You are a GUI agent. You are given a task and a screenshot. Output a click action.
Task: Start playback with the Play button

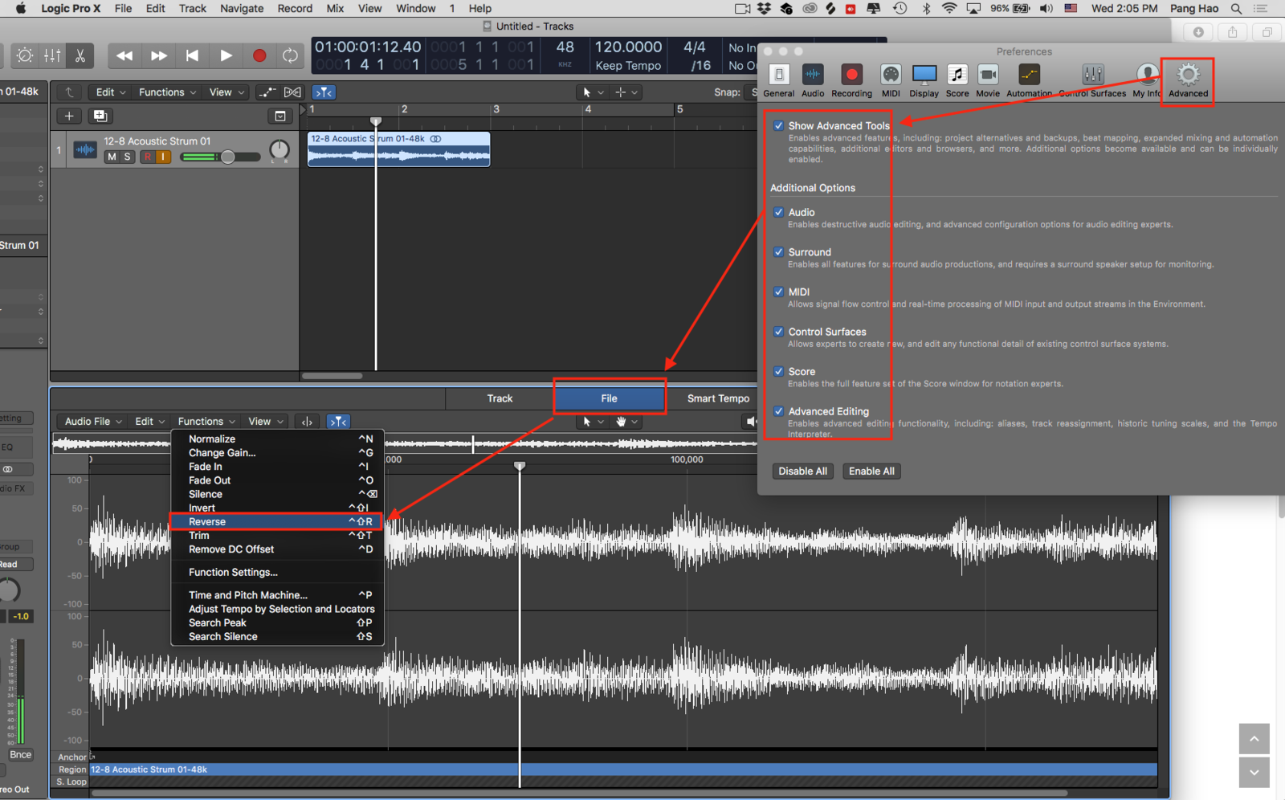click(226, 55)
